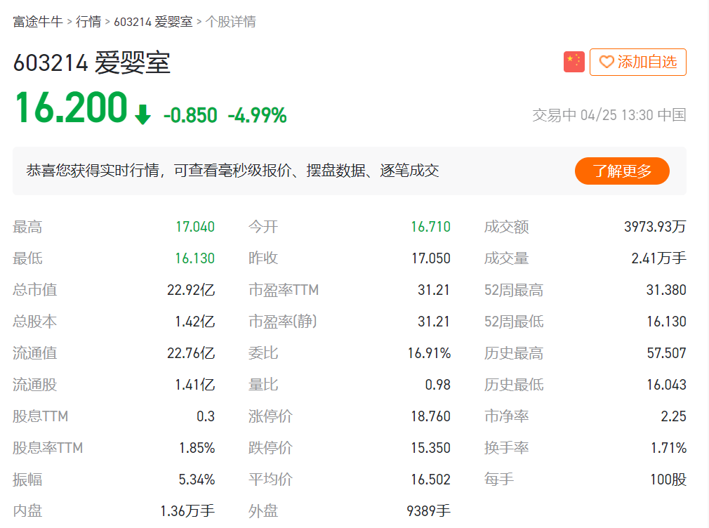Viewport: 709px width, 528px height.
Task: Click the 成交额 value 3973.93万
Action: 654,227
